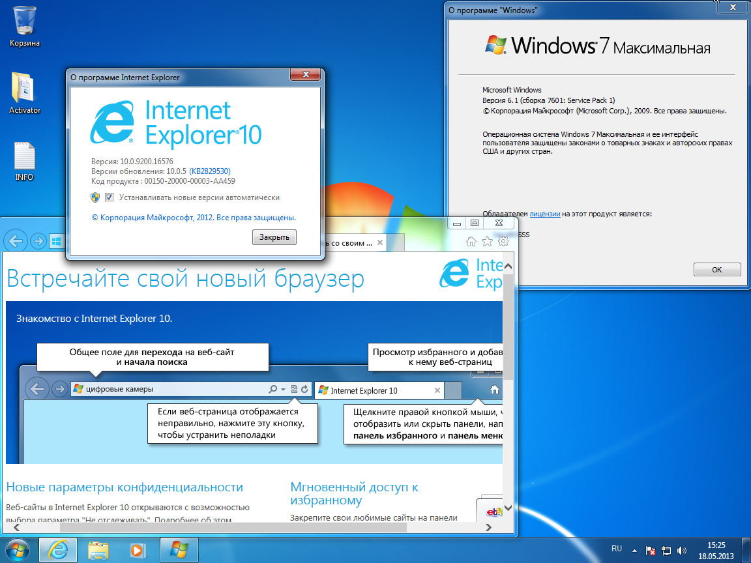Click the Windows Start orb
This screenshot has width=751, height=563.
[17, 549]
